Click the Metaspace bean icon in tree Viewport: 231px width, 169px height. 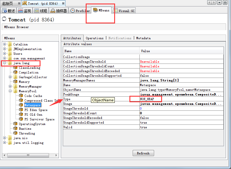tap(21, 105)
